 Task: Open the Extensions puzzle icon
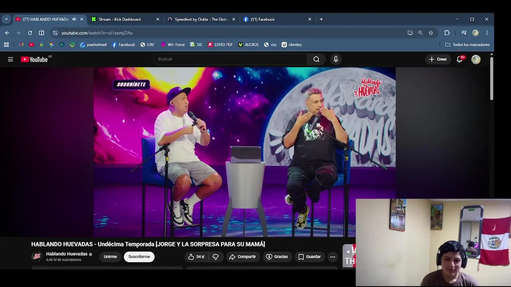point(447,33)
